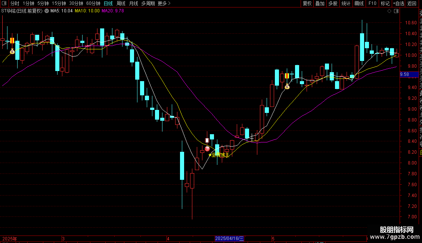Open the dropdown next to ST华铭 title
Screen dimensions: 422x243
(x=47, y=11)
